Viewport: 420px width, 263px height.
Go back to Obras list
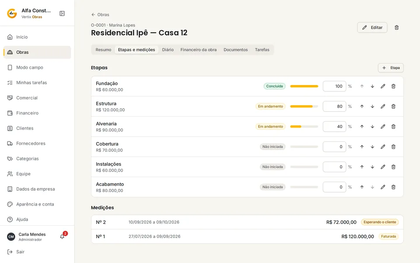pyautogui.click(x=100, y=14)
